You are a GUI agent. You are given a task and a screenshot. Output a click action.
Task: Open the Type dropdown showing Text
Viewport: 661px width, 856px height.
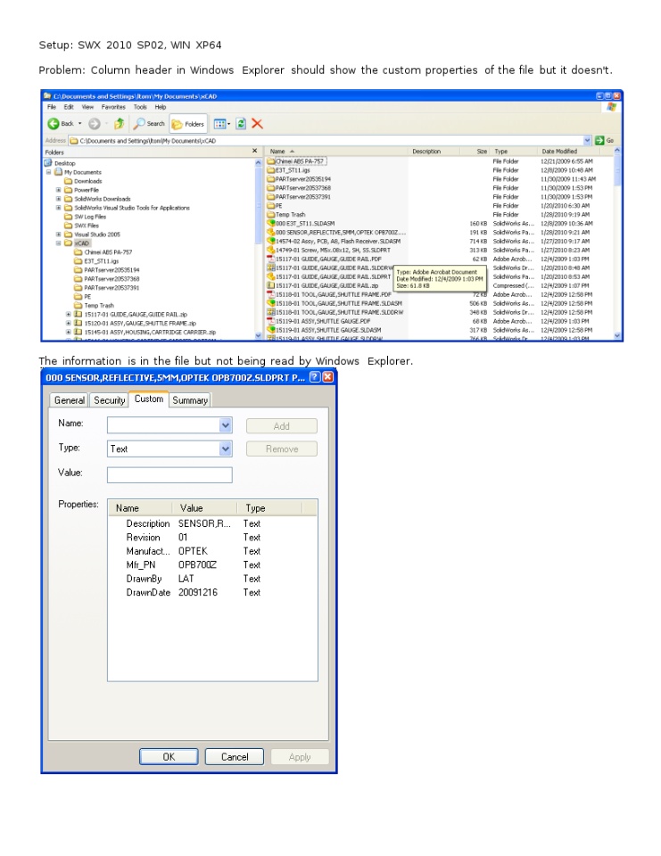click(225, 449)
